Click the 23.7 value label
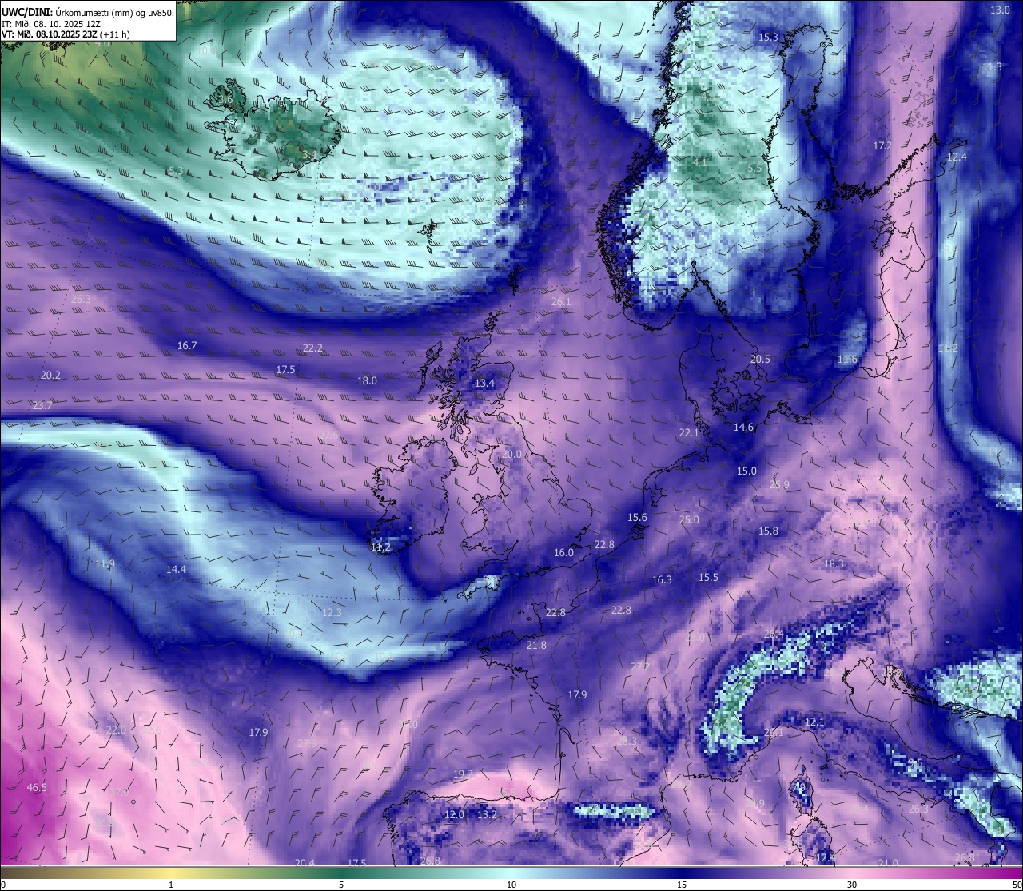 [42, 406]
